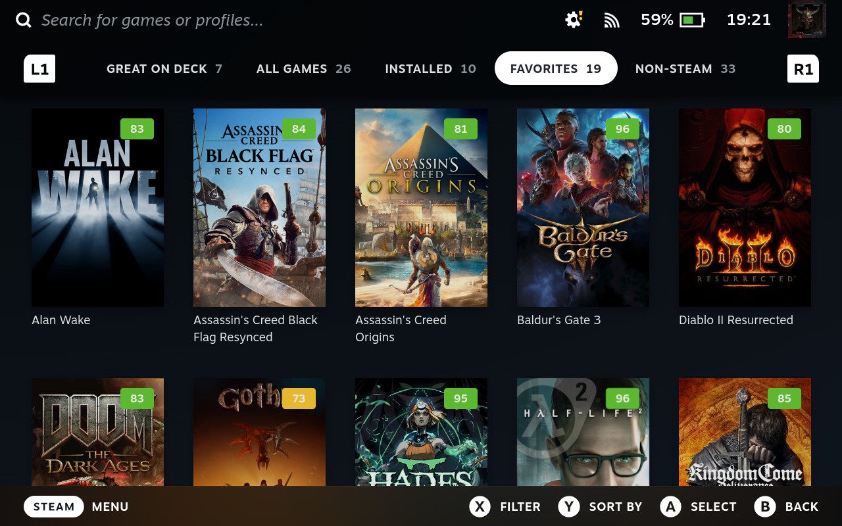Open the Gothic game cover
842x526 pixels.
tap(259, 432)
